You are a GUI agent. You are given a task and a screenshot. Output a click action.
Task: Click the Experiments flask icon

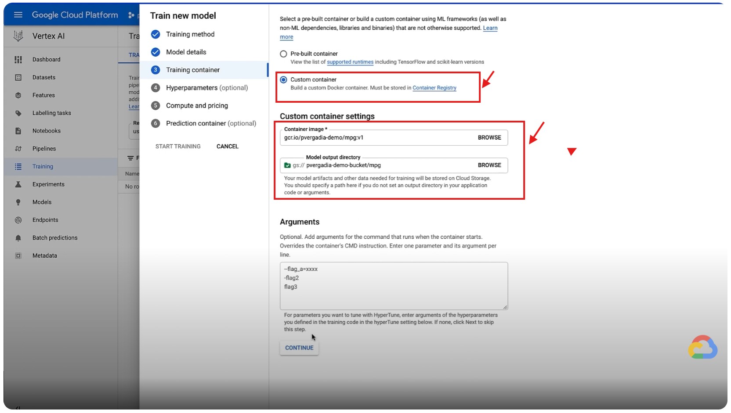pos(18,184)
